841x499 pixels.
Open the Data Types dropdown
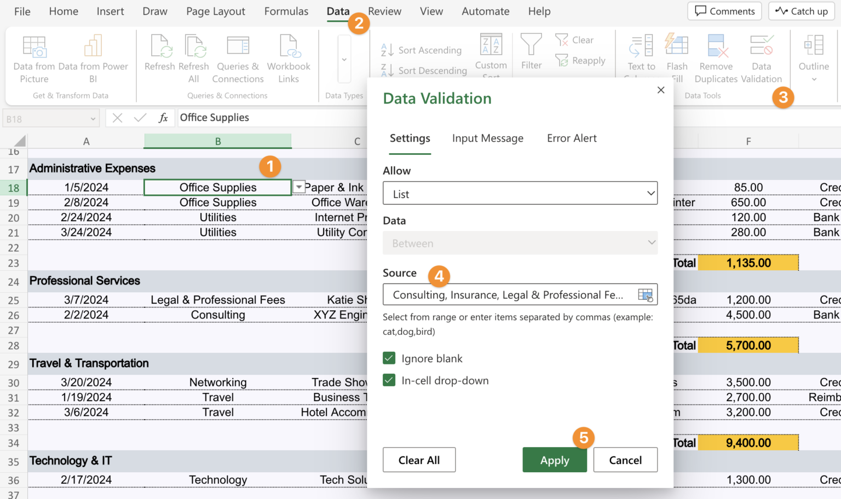(344, 60)
